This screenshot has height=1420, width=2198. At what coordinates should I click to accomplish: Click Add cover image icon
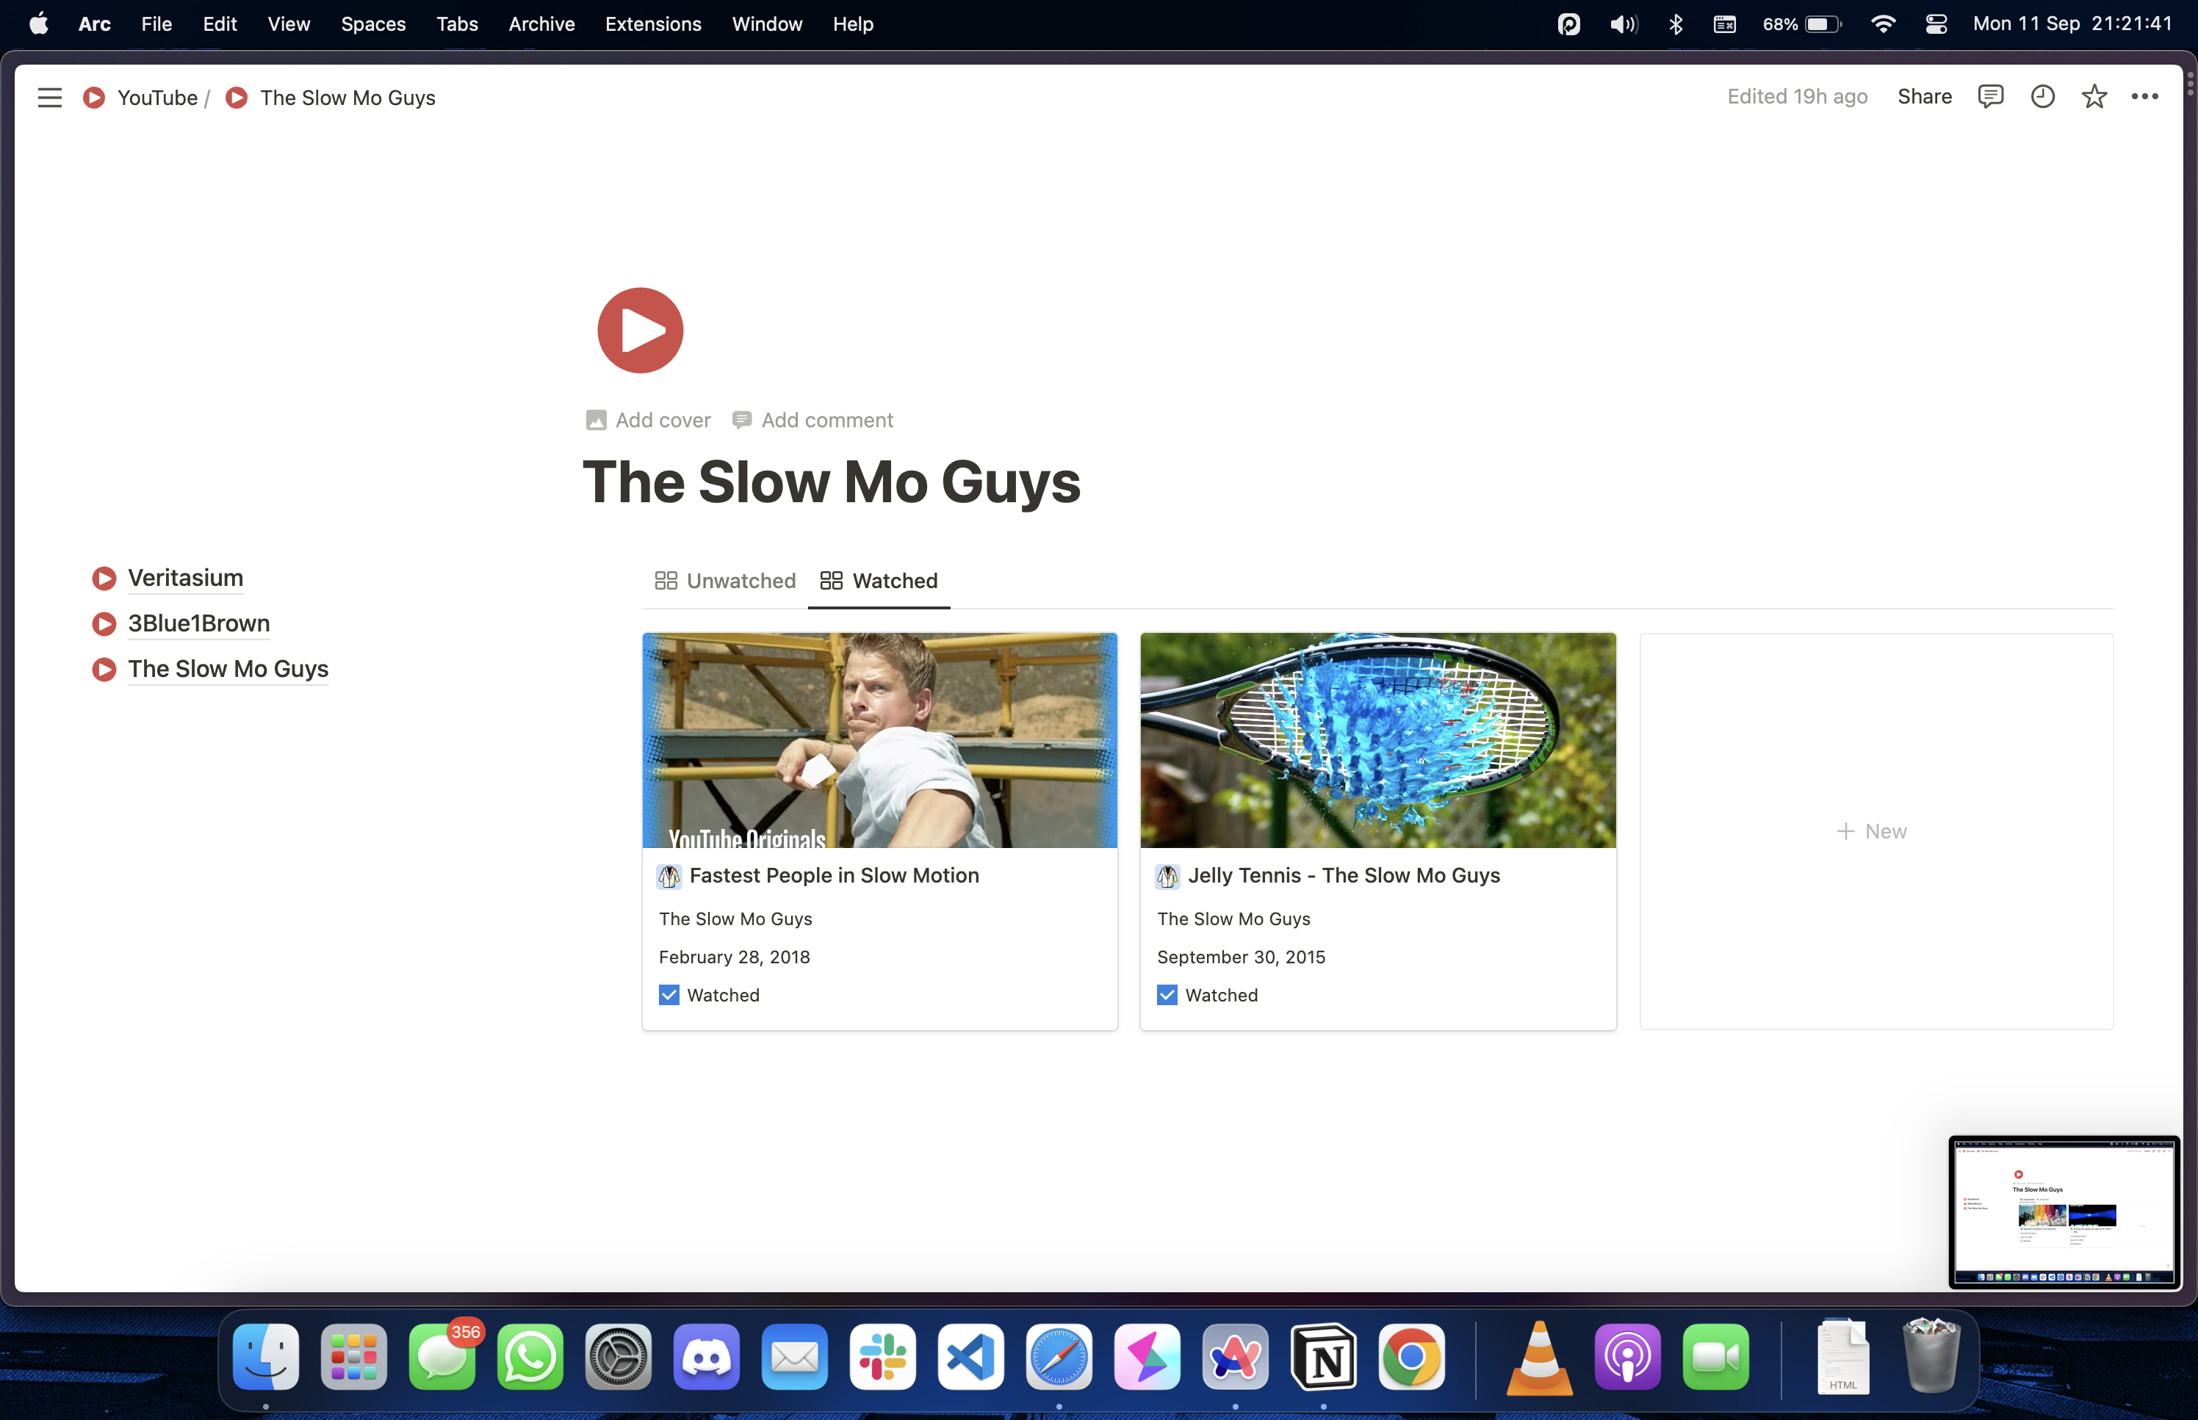coord(596,421)
